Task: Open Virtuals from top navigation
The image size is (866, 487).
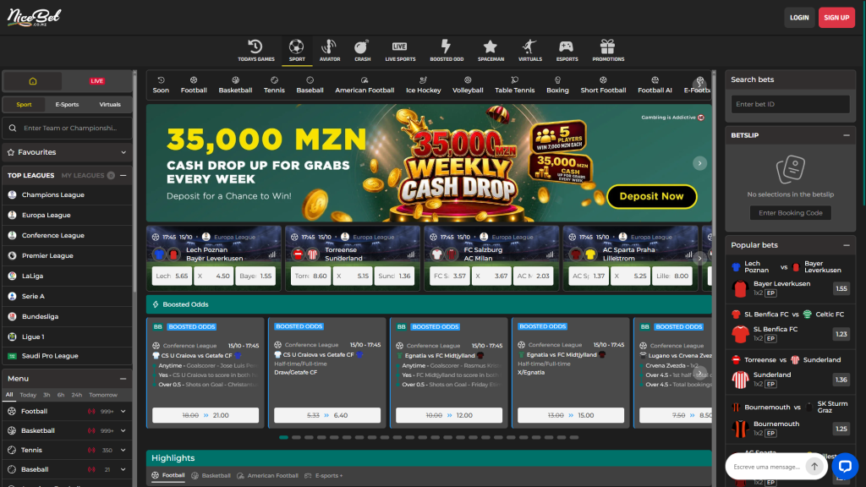Action: (529, 50)
